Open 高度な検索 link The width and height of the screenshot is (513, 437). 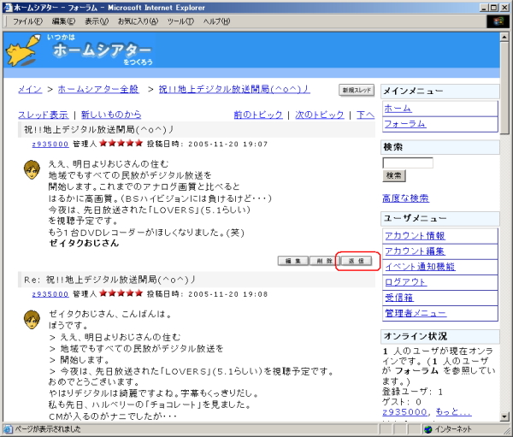click(405, 198)
